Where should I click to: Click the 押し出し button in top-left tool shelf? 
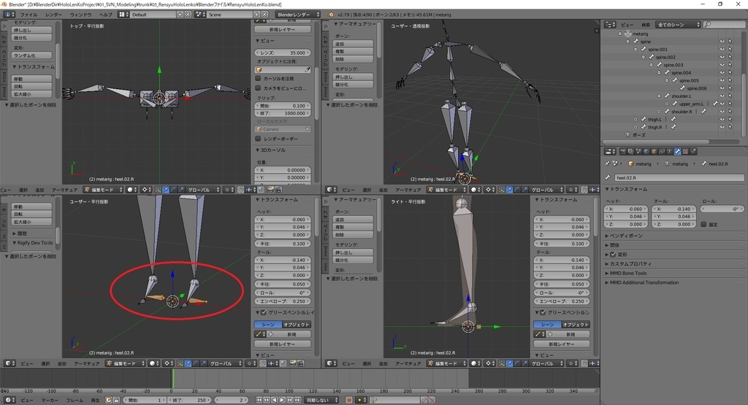click(31, 30)
